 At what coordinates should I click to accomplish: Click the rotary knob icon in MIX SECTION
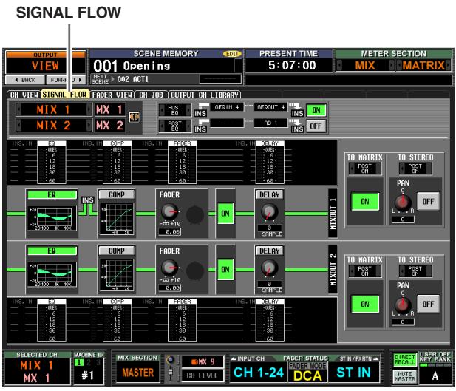coord(171,360)
